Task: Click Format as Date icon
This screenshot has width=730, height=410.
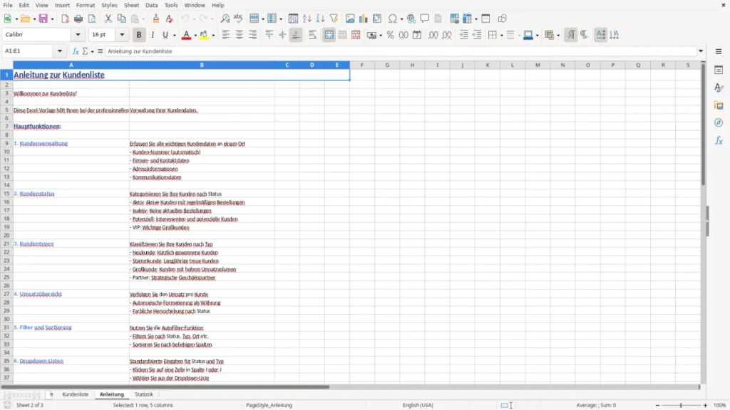Action: (x=417, y=35)
